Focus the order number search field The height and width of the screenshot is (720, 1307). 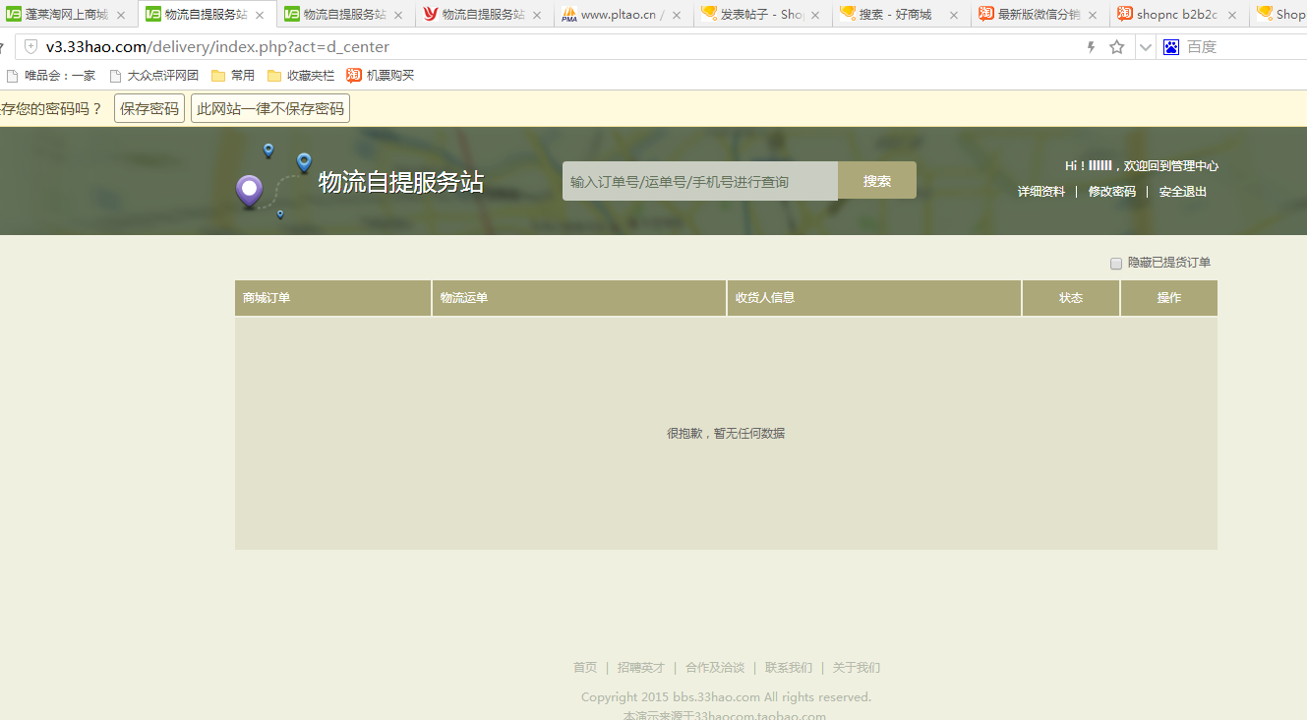click(700, 181)
